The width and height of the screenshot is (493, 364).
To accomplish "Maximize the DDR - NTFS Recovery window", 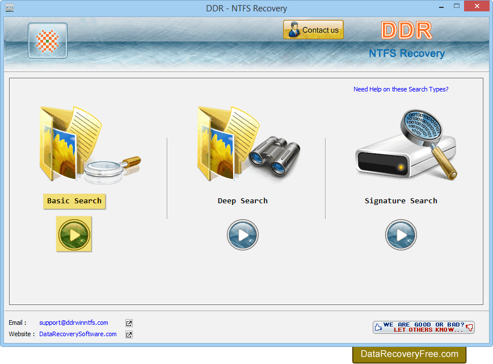I will (x=457, y=6).
